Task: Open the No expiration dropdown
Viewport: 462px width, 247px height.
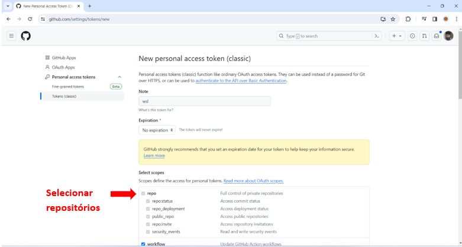Action: (x=157, y=130)
